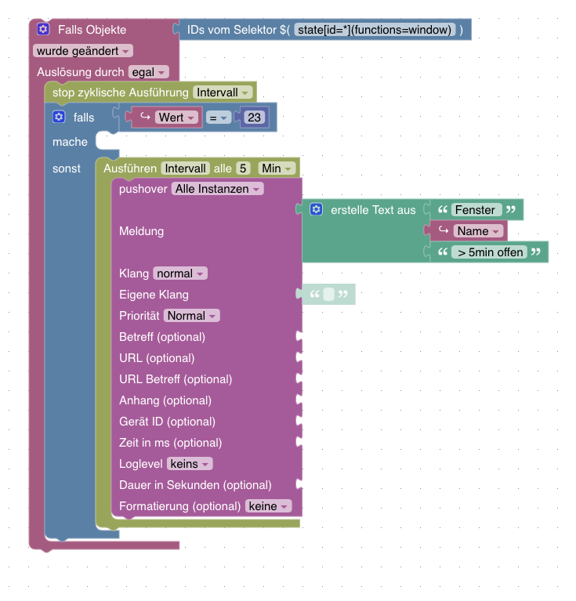
Task: Open the Klang normal dropdown
Action: coord(180,273)
